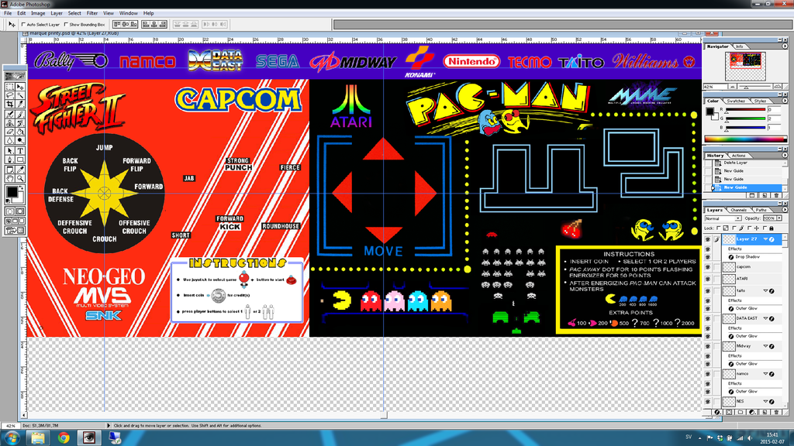
Task: Create new layer from Layers panel
Action: coord(765,412)
